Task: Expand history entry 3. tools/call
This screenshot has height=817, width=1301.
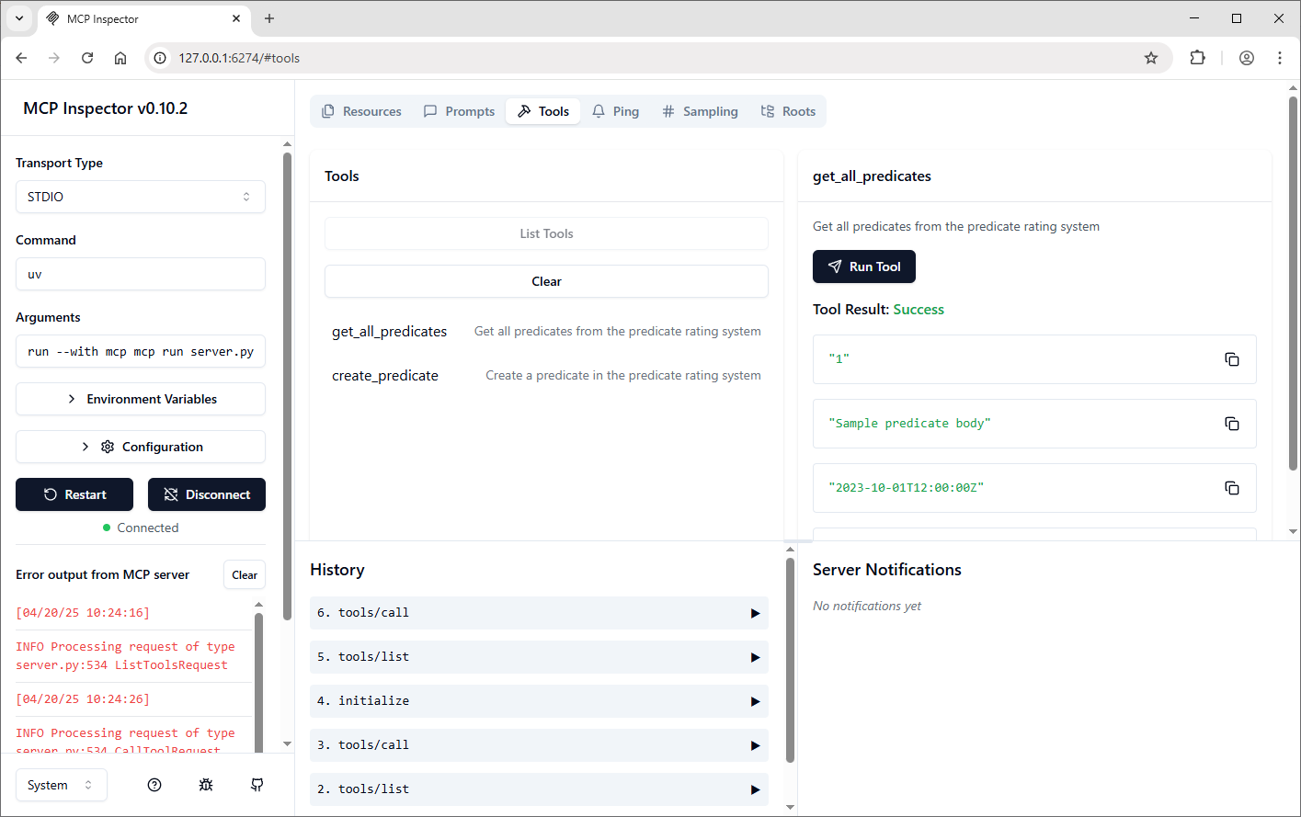Action: coord(539,745)
